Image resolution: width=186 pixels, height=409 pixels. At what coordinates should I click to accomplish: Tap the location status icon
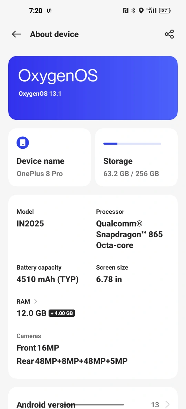tap(141, 11)
